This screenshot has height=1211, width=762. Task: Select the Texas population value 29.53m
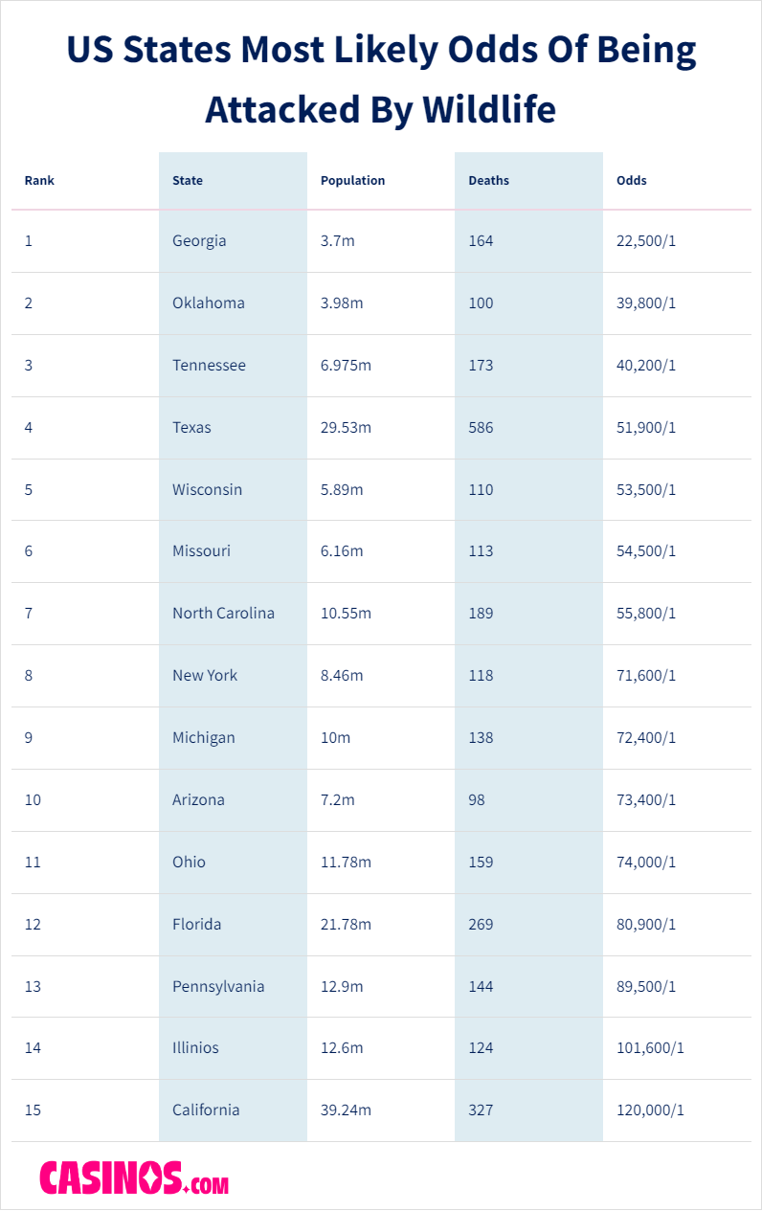(346, 428)
